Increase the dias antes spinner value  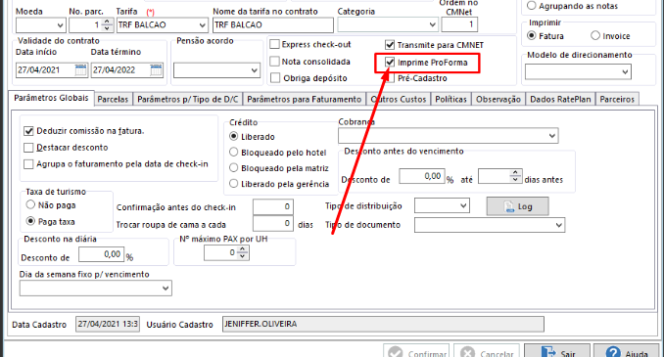[x=515, y=173]
